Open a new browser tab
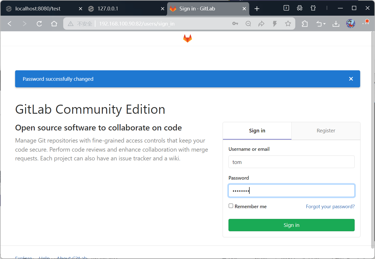 (257, 9)
